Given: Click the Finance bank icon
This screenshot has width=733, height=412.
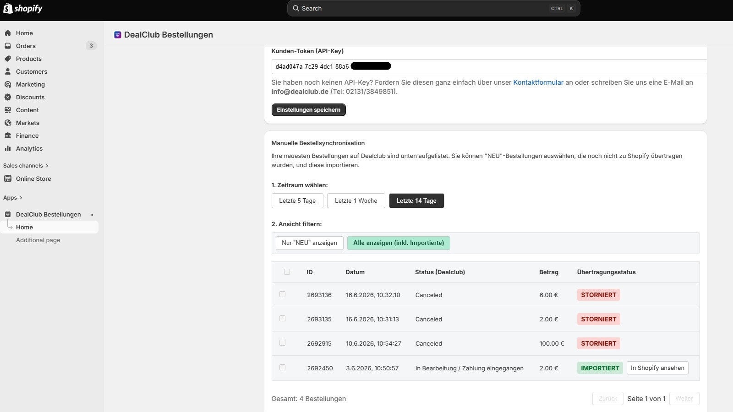Looking at the screenshot, I should pos(8,136).
